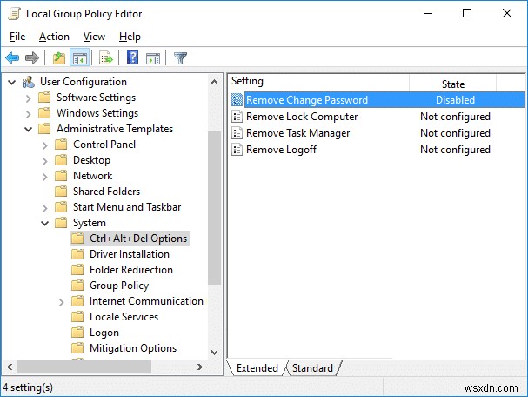The height and width of the screenshot is (397, 528).
Task: Sort by the State column header
Action: pyautogui.click(x=454, y=84)
